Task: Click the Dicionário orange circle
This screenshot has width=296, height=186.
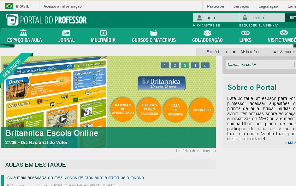Action: point(202,110)
